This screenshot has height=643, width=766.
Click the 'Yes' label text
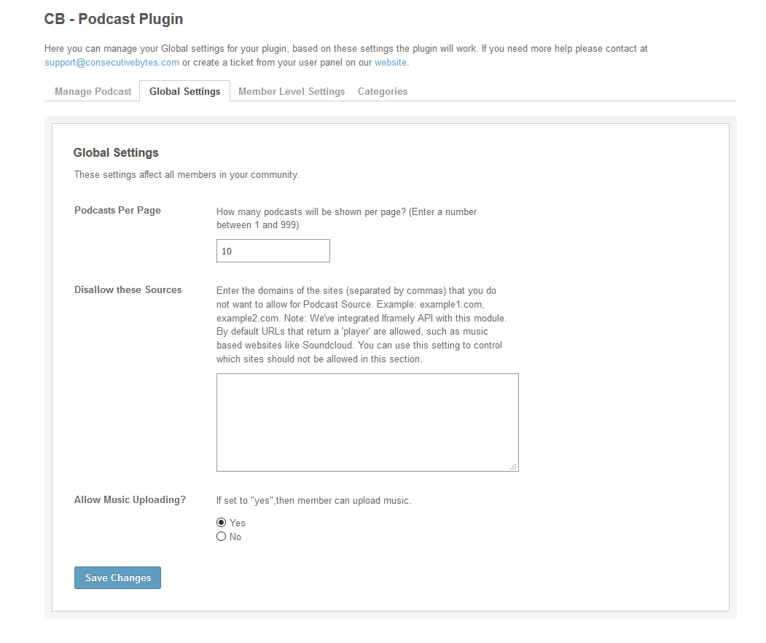[238, 523]
